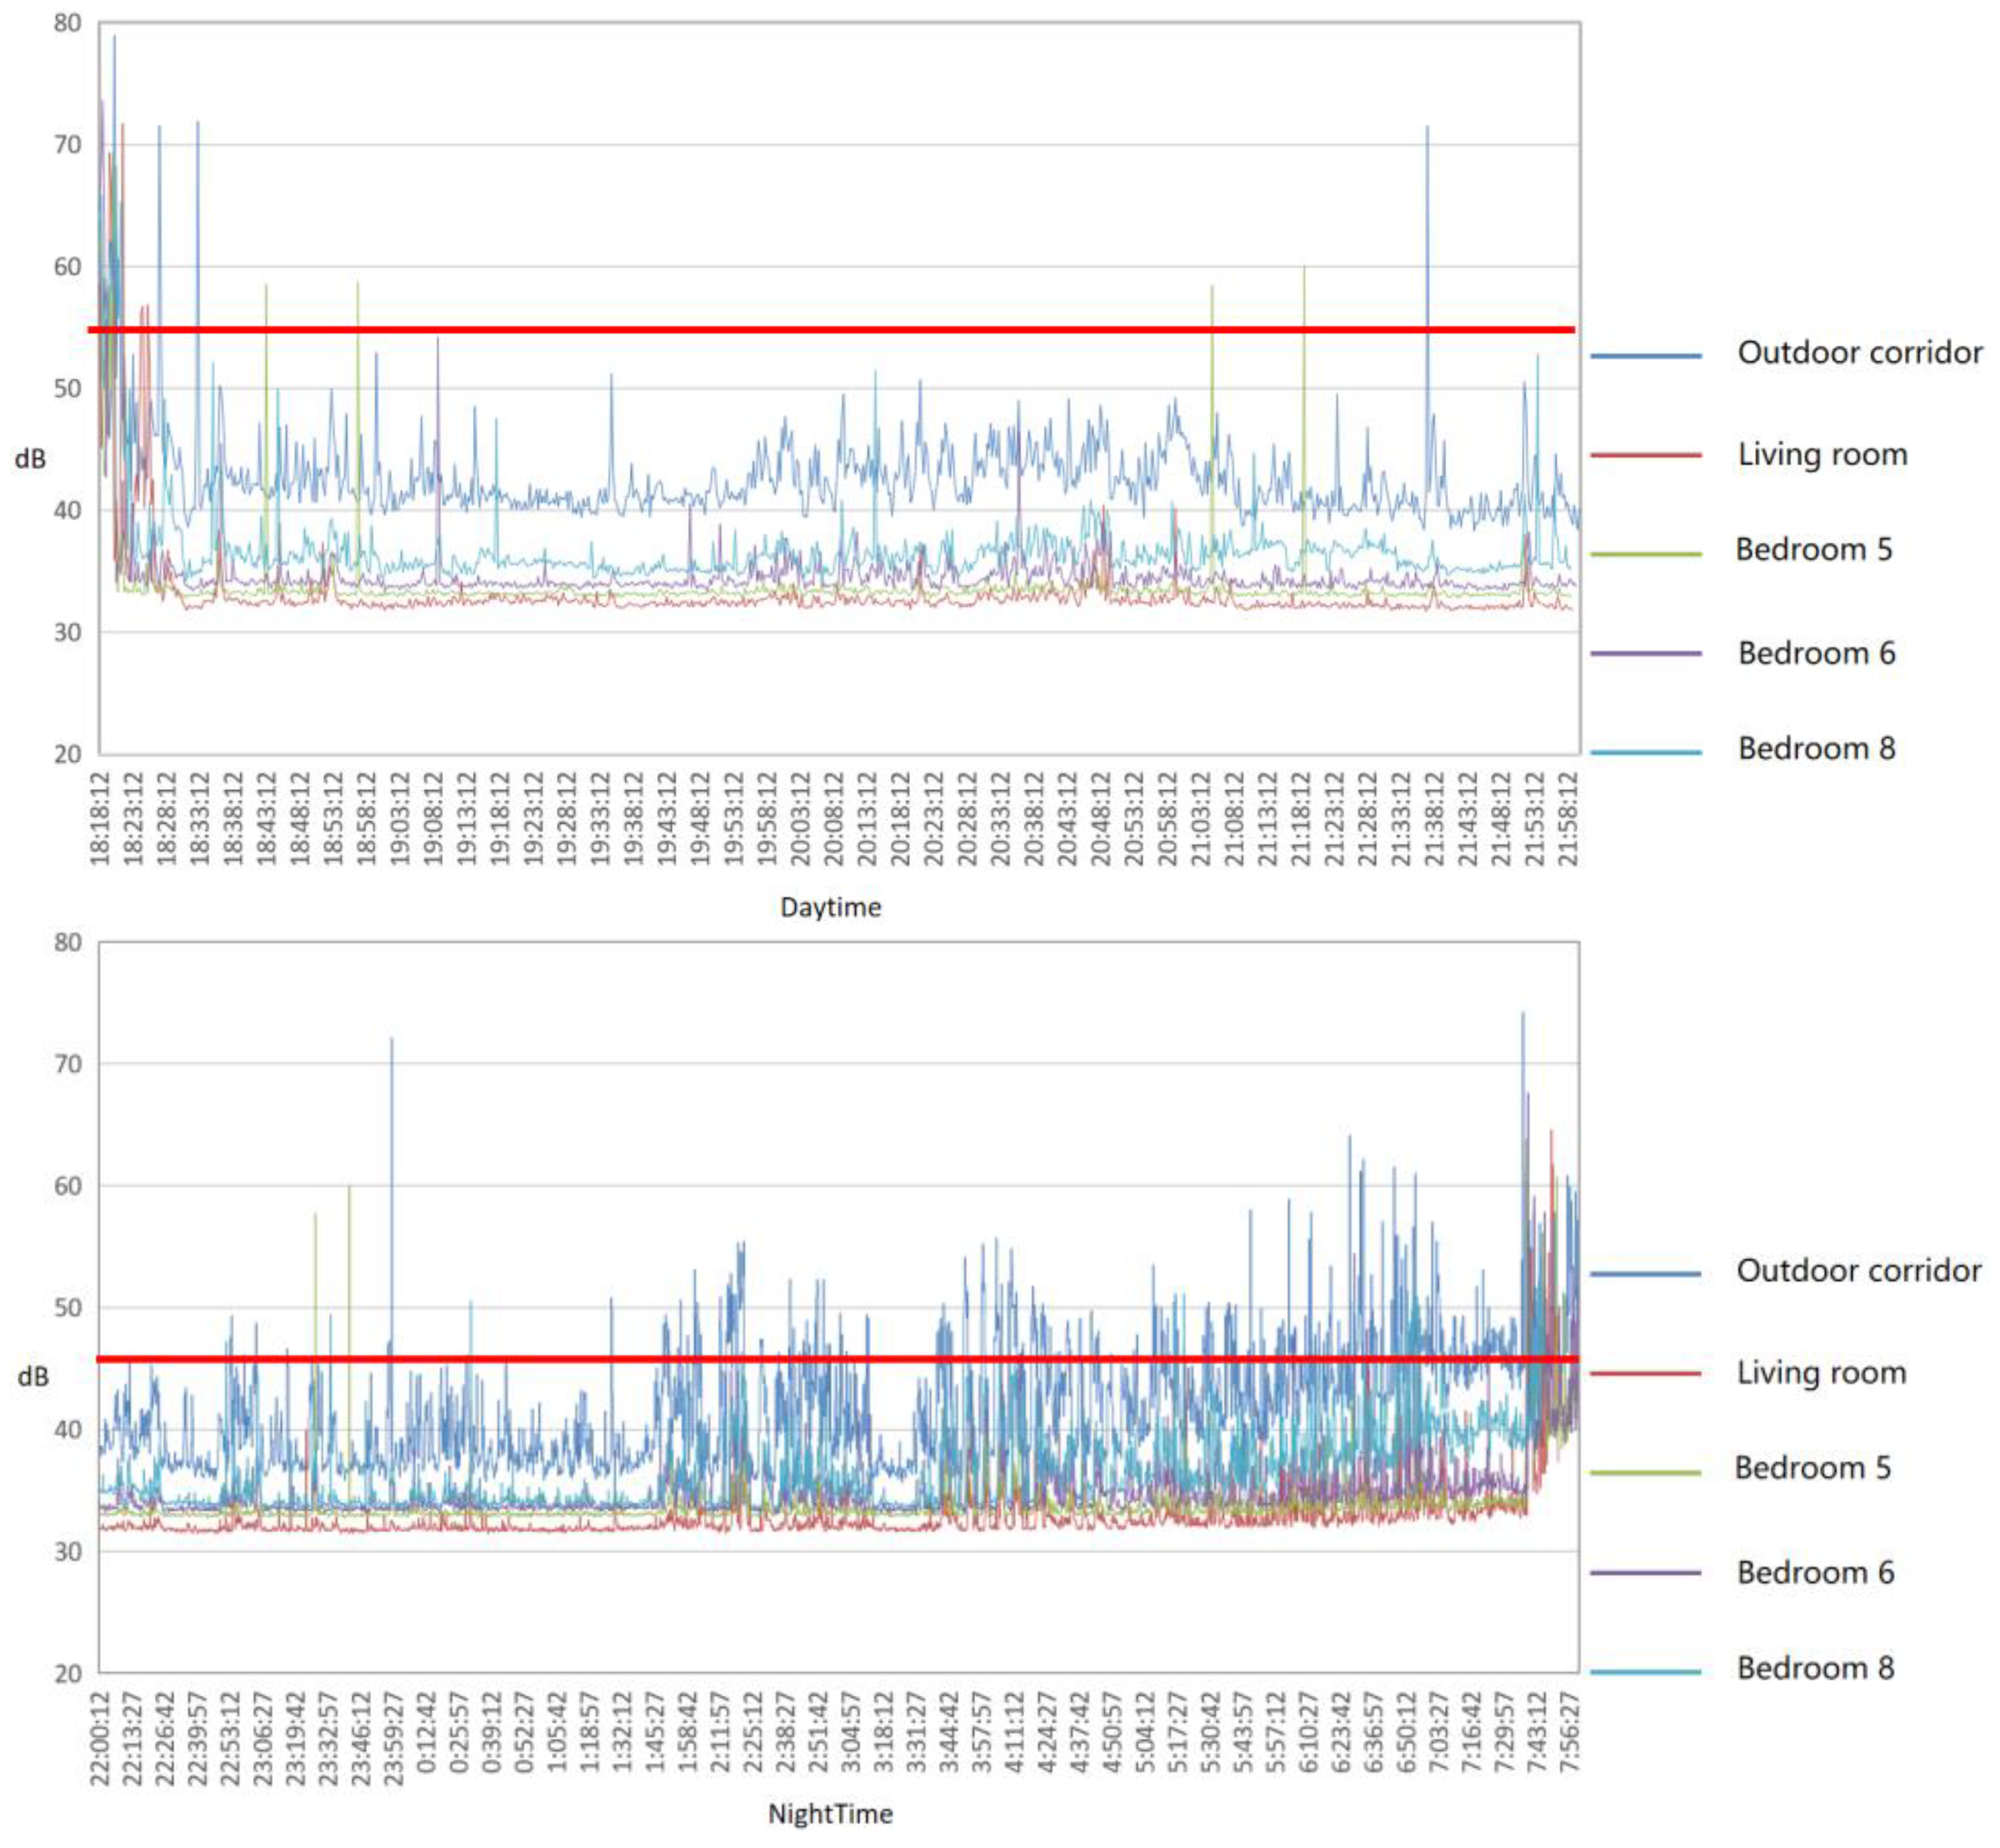Click Bedroom 8 legend label in Daytime chart
This screenshot has width=2000, height=1848.
pyautogui.click(x=1816, y=748)
